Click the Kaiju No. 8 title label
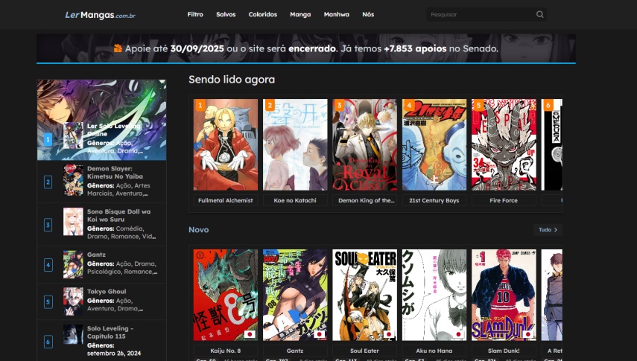Image resolution: width=637 pixels, height=361 pixels. click(226, 351)
